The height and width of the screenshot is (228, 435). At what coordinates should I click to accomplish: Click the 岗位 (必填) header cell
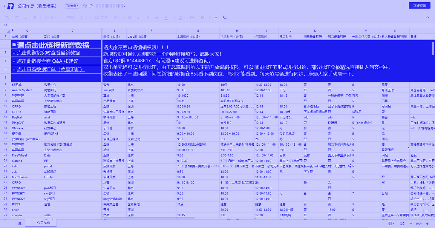114,36
